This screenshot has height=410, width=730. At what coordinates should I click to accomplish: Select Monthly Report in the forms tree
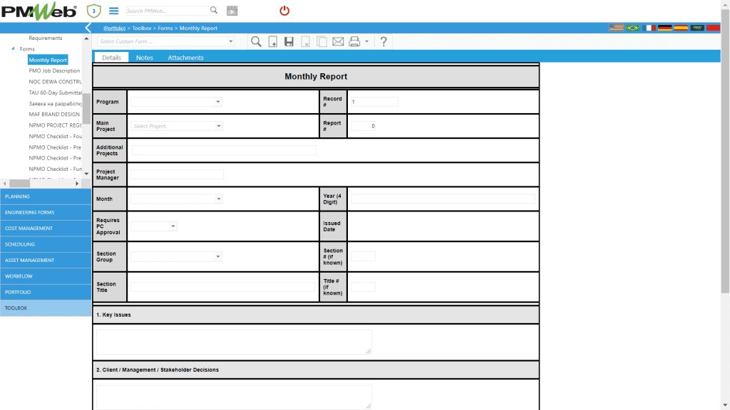[48, 60]
